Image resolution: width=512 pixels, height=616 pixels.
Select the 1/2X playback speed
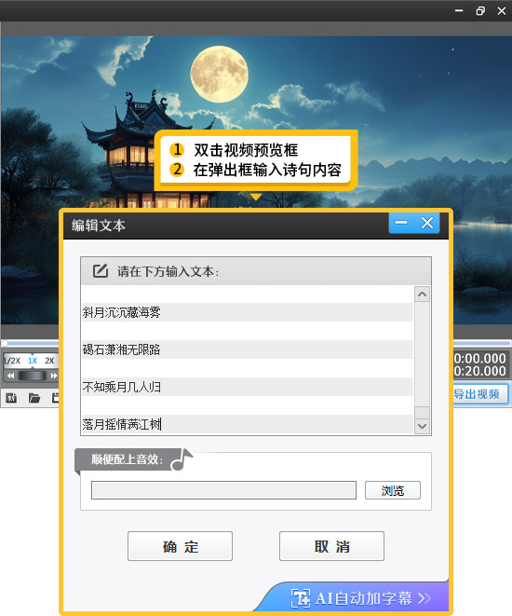tap(12, 361)
